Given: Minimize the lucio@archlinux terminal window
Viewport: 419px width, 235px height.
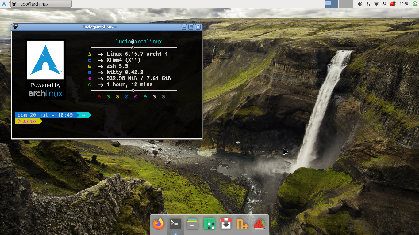Looking at the screenshot, I should click(x=184, y=27).
